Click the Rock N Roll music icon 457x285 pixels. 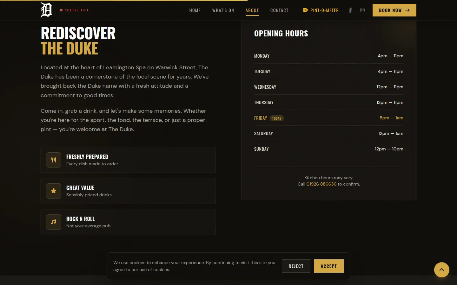coord(54,222)
